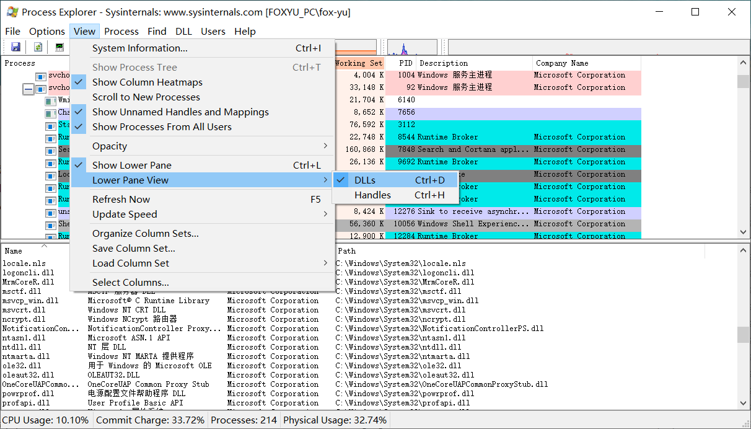Toggle Show Processes From All Users

203,126
